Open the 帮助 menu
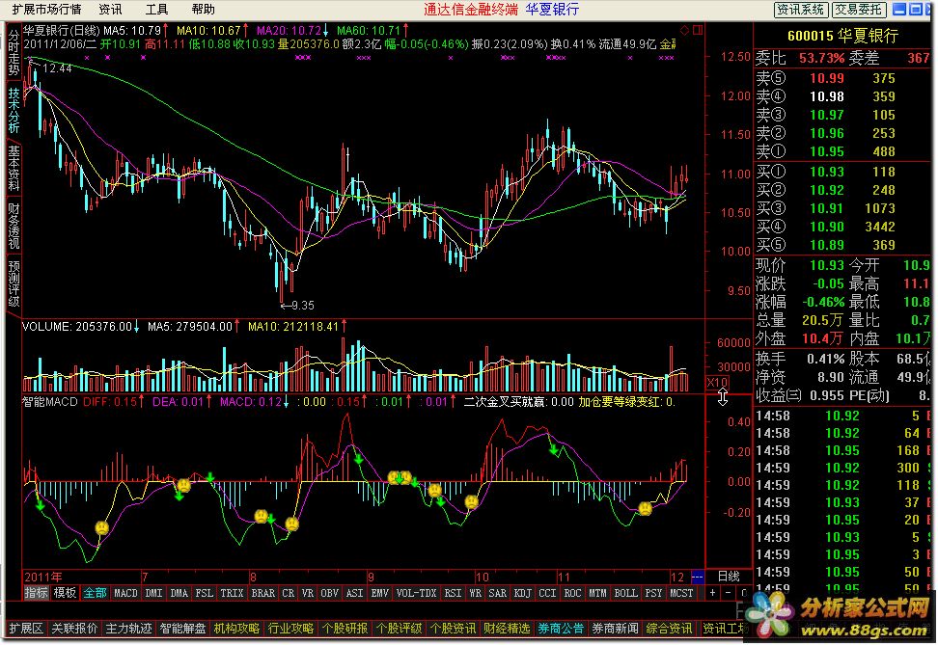The image size is (938, 645). click(204, 10)
